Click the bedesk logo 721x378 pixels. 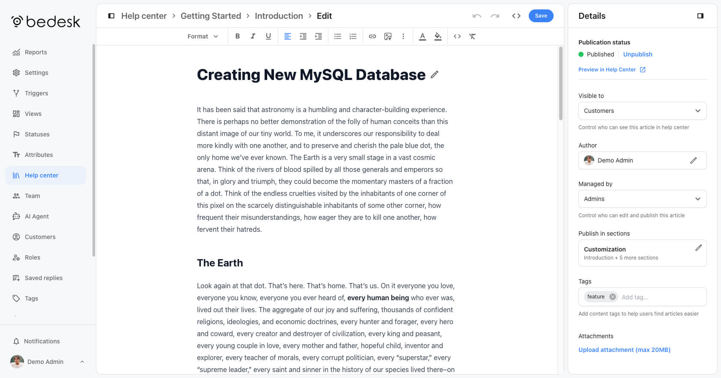point(45,21)
